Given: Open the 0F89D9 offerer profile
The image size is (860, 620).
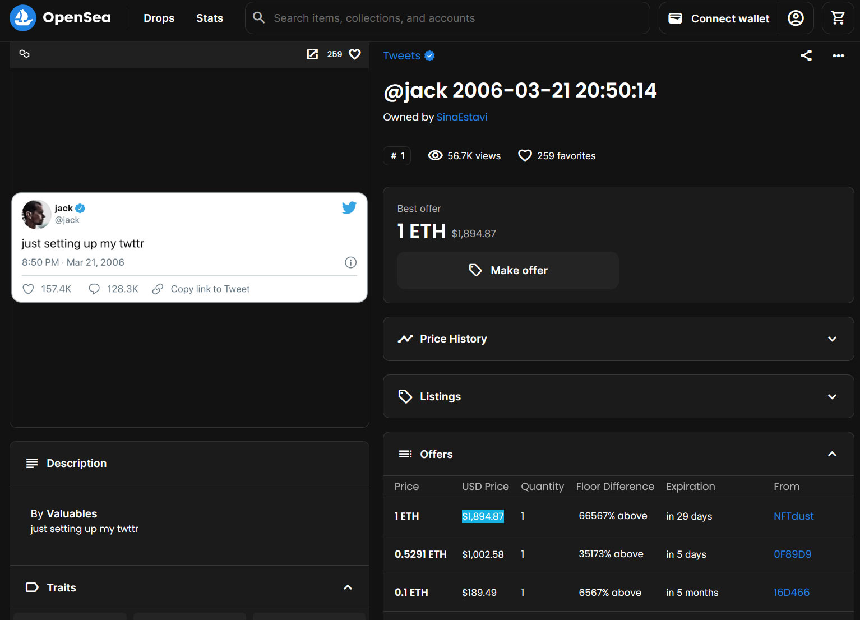Looking at the screenshot, I should (x=792, y=554).
